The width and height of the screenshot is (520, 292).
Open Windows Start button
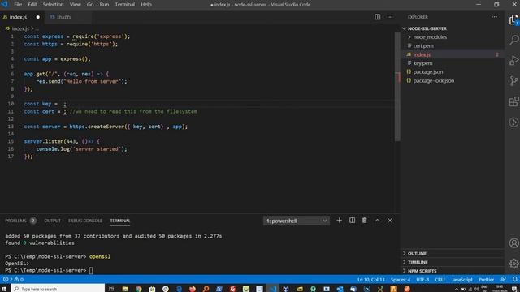point(4,289)
